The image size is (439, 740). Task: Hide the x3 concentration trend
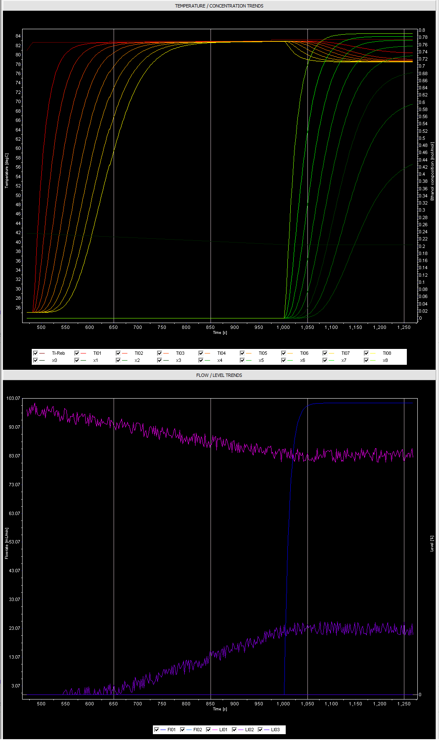[x=160, y=360]
